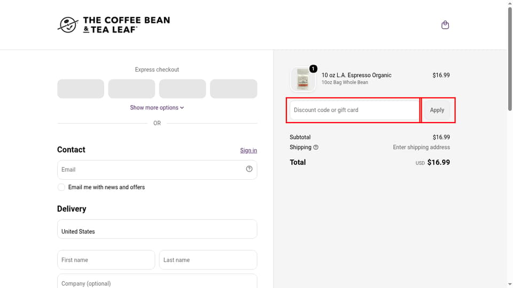Select the second express checkout button

tap(131, 89)
